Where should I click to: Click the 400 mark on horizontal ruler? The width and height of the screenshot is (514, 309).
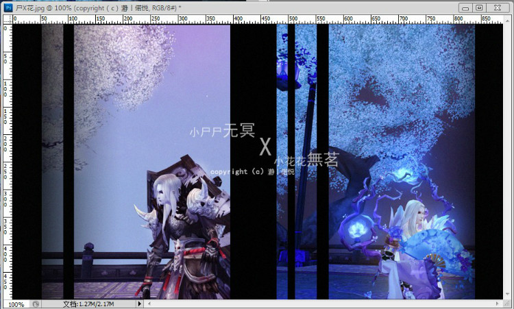tap(238, 18)
